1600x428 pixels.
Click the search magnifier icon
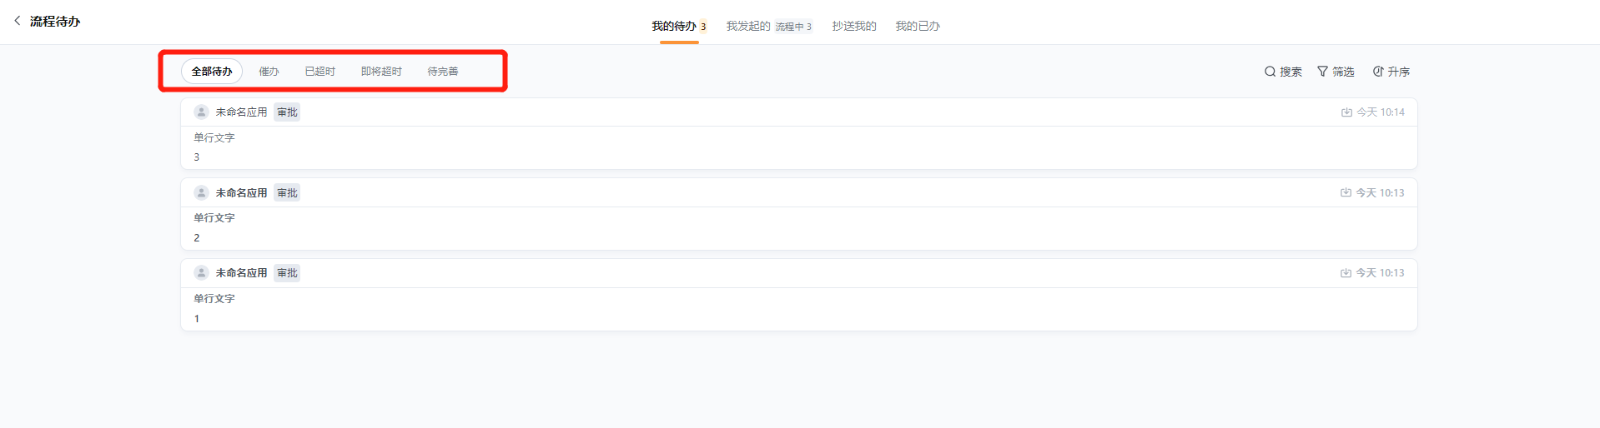[x=1270, y=72]
